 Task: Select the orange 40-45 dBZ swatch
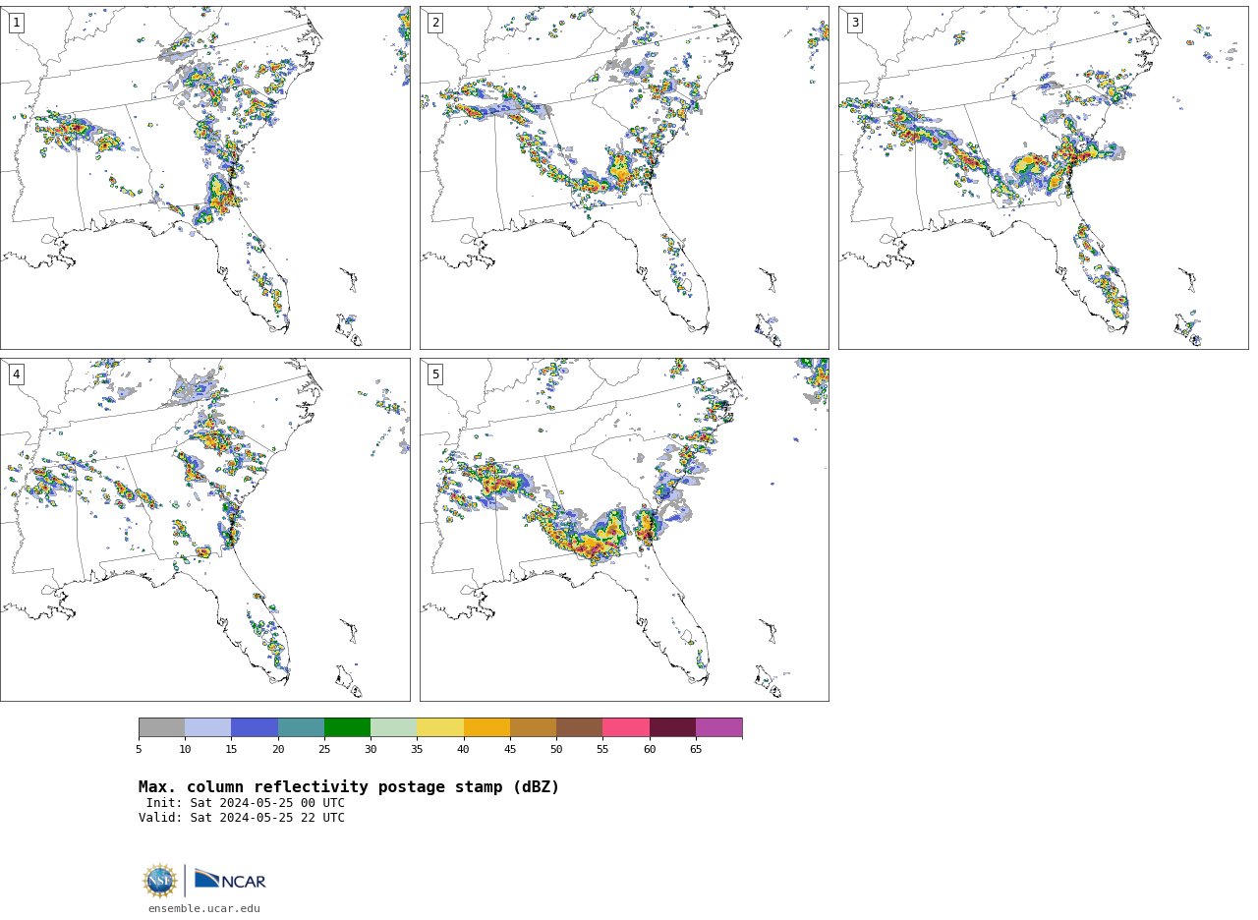tap(486, 727)
